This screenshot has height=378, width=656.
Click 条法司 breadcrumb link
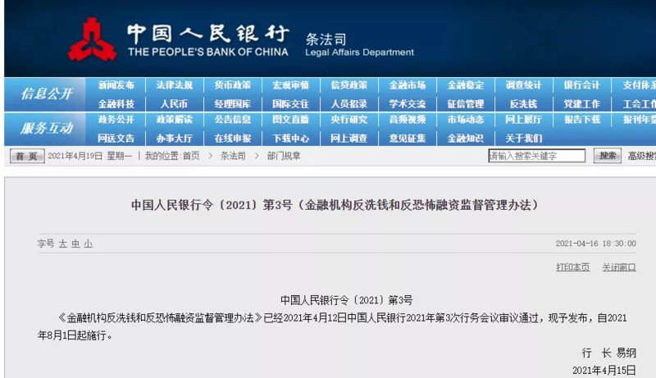[233, 156]
